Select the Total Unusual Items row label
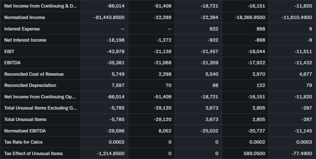Viewport: 316px width, 159px height. tap(25, 119)
